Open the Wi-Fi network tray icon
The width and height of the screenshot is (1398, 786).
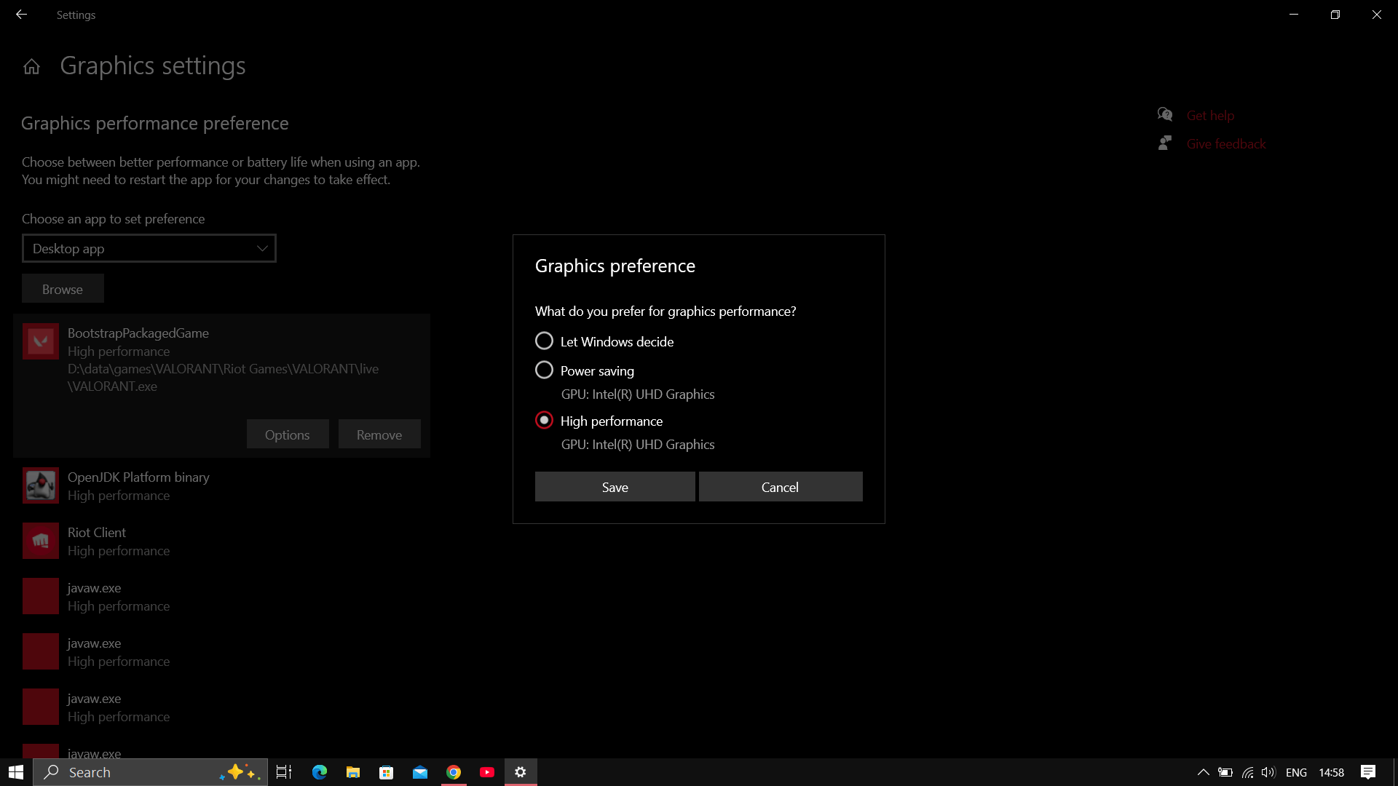(1247, 772)
